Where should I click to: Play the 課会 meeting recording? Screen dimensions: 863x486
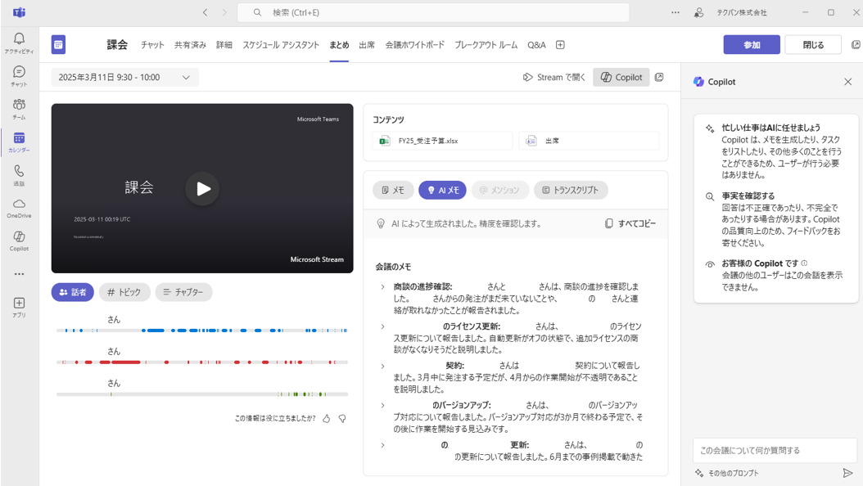(x=202, y=188)
